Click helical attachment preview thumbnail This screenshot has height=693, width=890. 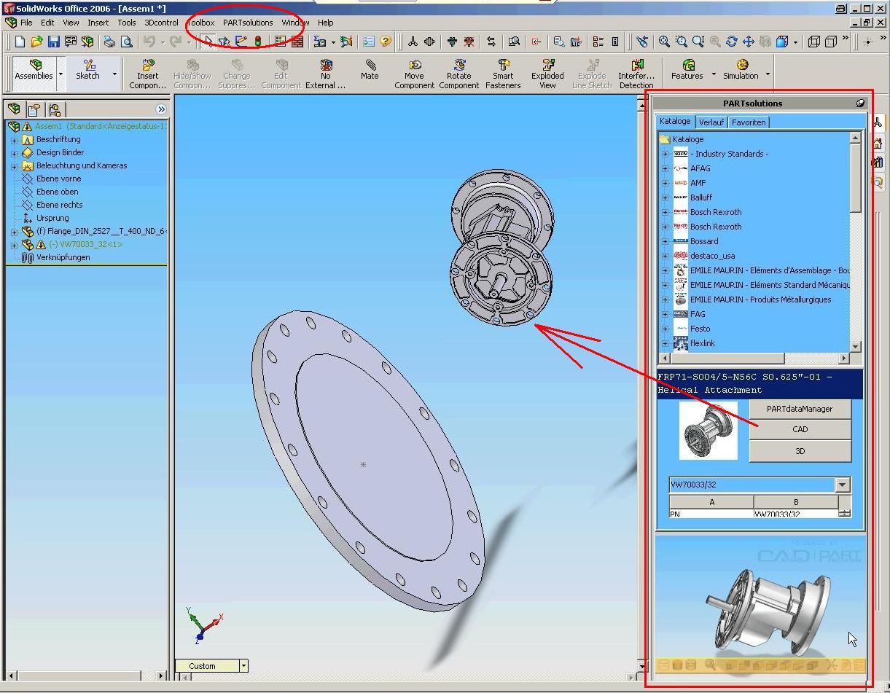[708, 431]
